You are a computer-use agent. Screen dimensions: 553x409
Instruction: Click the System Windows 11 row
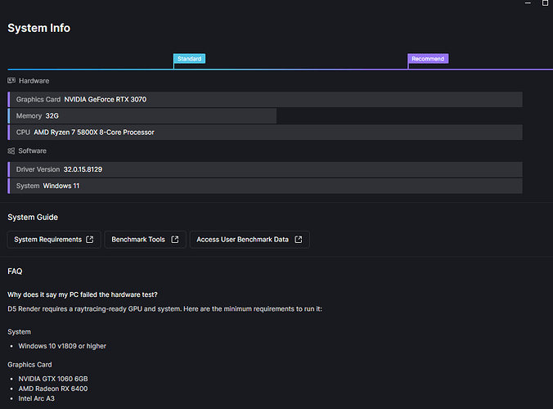click(x=265, y=186)
